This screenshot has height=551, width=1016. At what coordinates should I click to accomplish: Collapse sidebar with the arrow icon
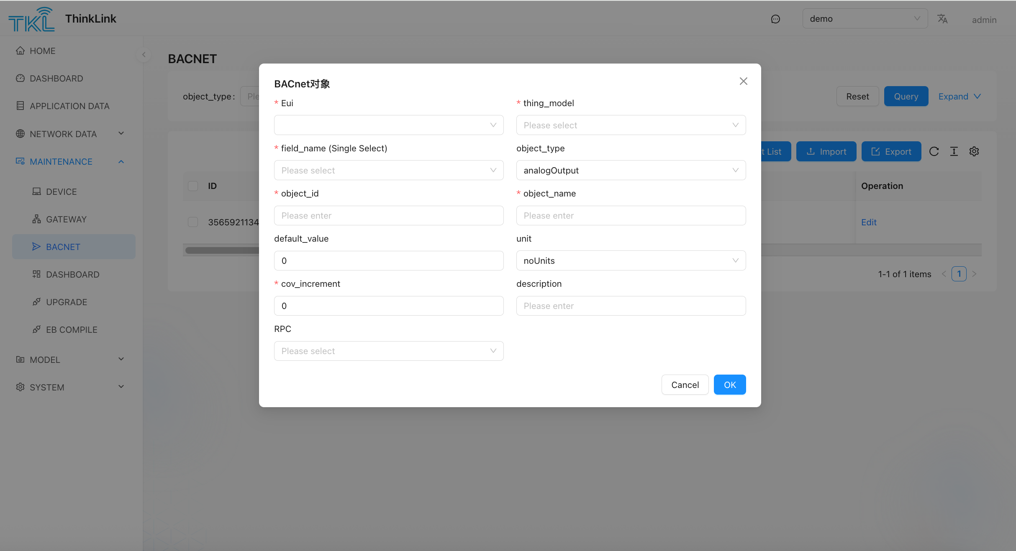tap(144, 54)
